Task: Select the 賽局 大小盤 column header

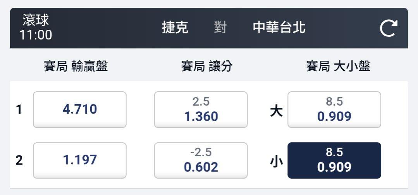Action: [338, 67]
